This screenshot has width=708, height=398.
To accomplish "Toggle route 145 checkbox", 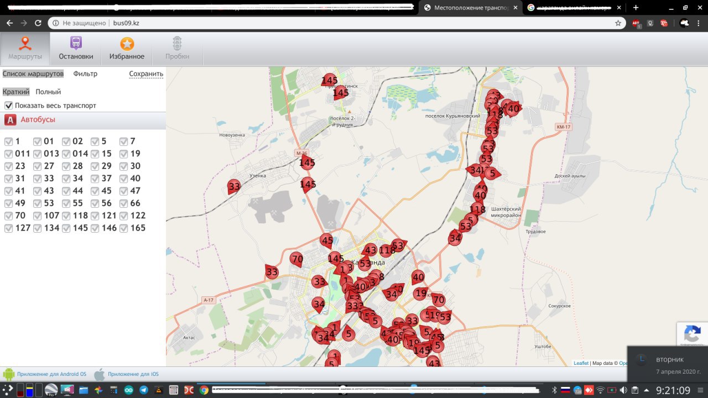I will point(66,228).
